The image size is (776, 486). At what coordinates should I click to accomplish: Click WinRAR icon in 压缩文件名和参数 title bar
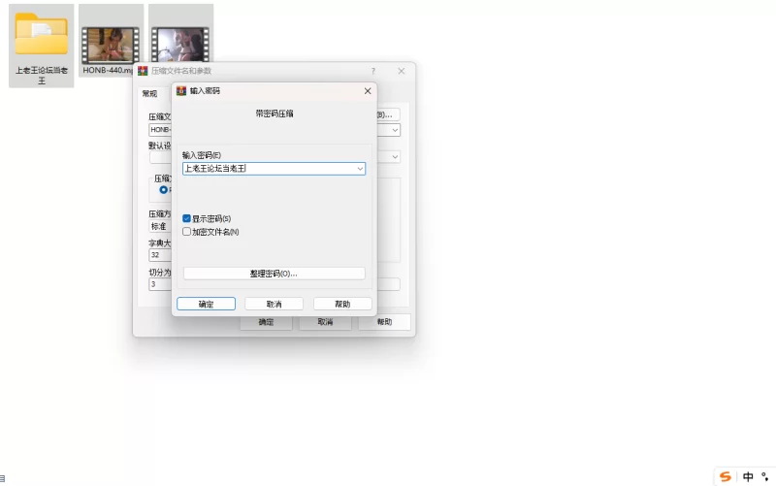(x=143, y=71)
